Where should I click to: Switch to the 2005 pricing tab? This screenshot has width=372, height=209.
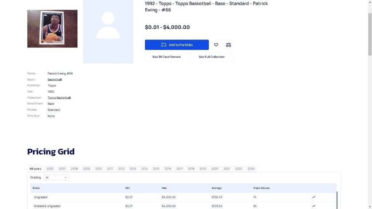click(x=50, y=169)
